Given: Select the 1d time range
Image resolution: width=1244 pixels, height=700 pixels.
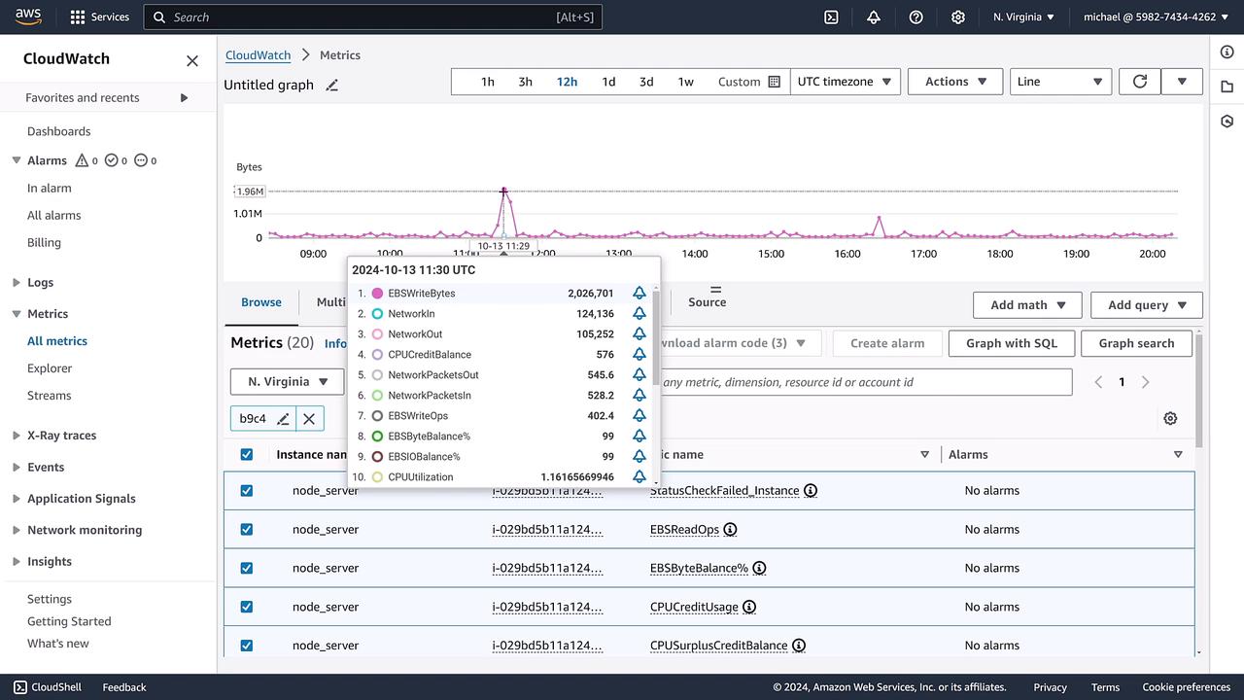Looking at the screenshot, I should point(608,82).
